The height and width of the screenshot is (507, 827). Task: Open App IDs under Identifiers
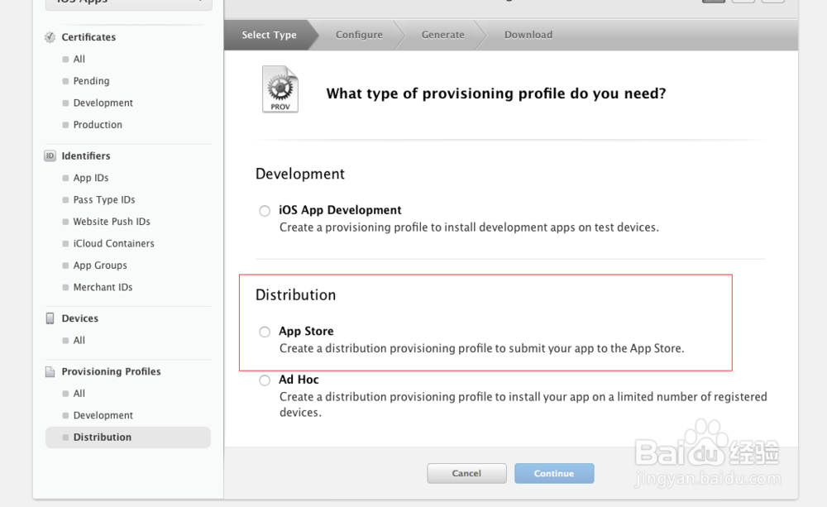coord(91,178)
